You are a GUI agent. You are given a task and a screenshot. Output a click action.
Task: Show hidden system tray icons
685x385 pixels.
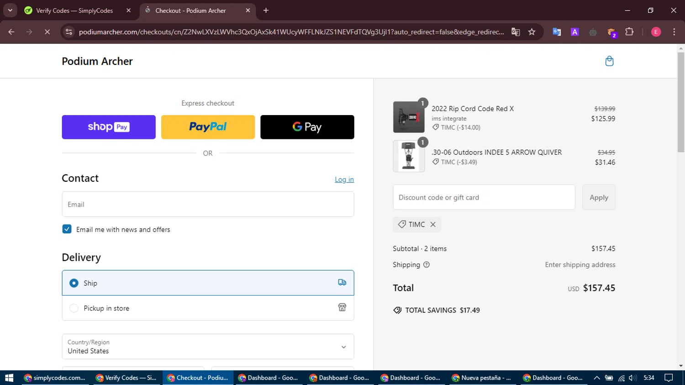pos(597,378)
